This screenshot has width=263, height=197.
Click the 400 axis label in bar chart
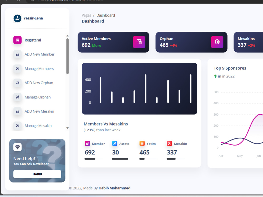(x=88, y=80)
